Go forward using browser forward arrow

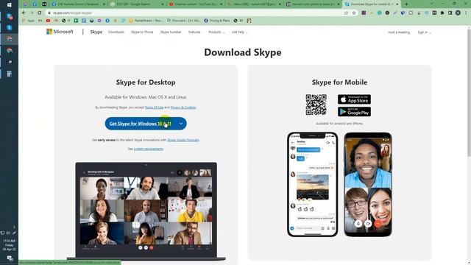[x=32, y=13]
